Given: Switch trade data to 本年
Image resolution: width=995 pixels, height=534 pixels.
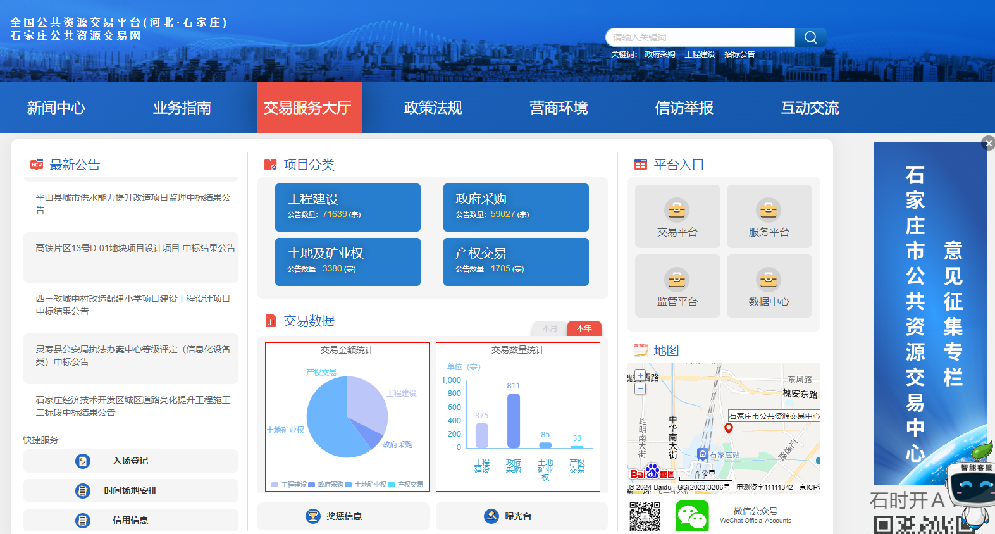Looking at the screenshot, I should [x=584, y=328].
